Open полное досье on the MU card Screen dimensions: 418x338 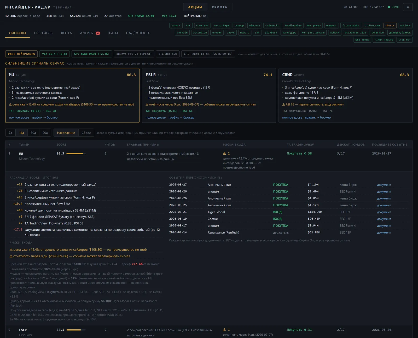coord(19,117)
